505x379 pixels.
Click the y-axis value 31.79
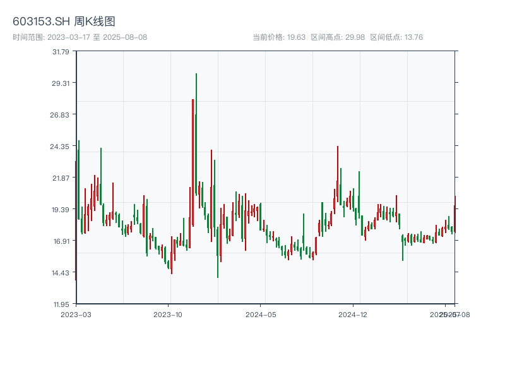point(61,52)
